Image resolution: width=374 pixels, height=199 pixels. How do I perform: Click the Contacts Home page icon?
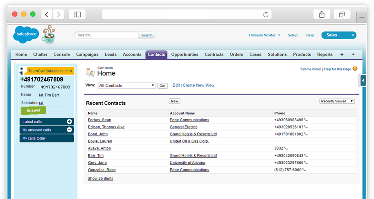click(90, 72)
